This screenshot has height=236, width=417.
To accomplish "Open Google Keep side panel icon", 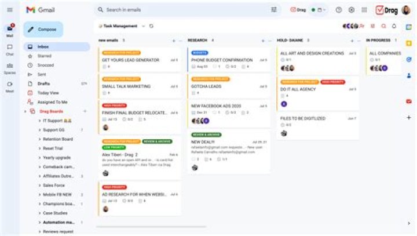I will [x=409, y=43].
